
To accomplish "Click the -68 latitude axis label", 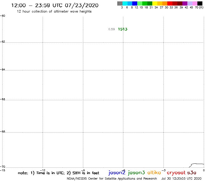I will pyautogui.click(x=3, y=132).
